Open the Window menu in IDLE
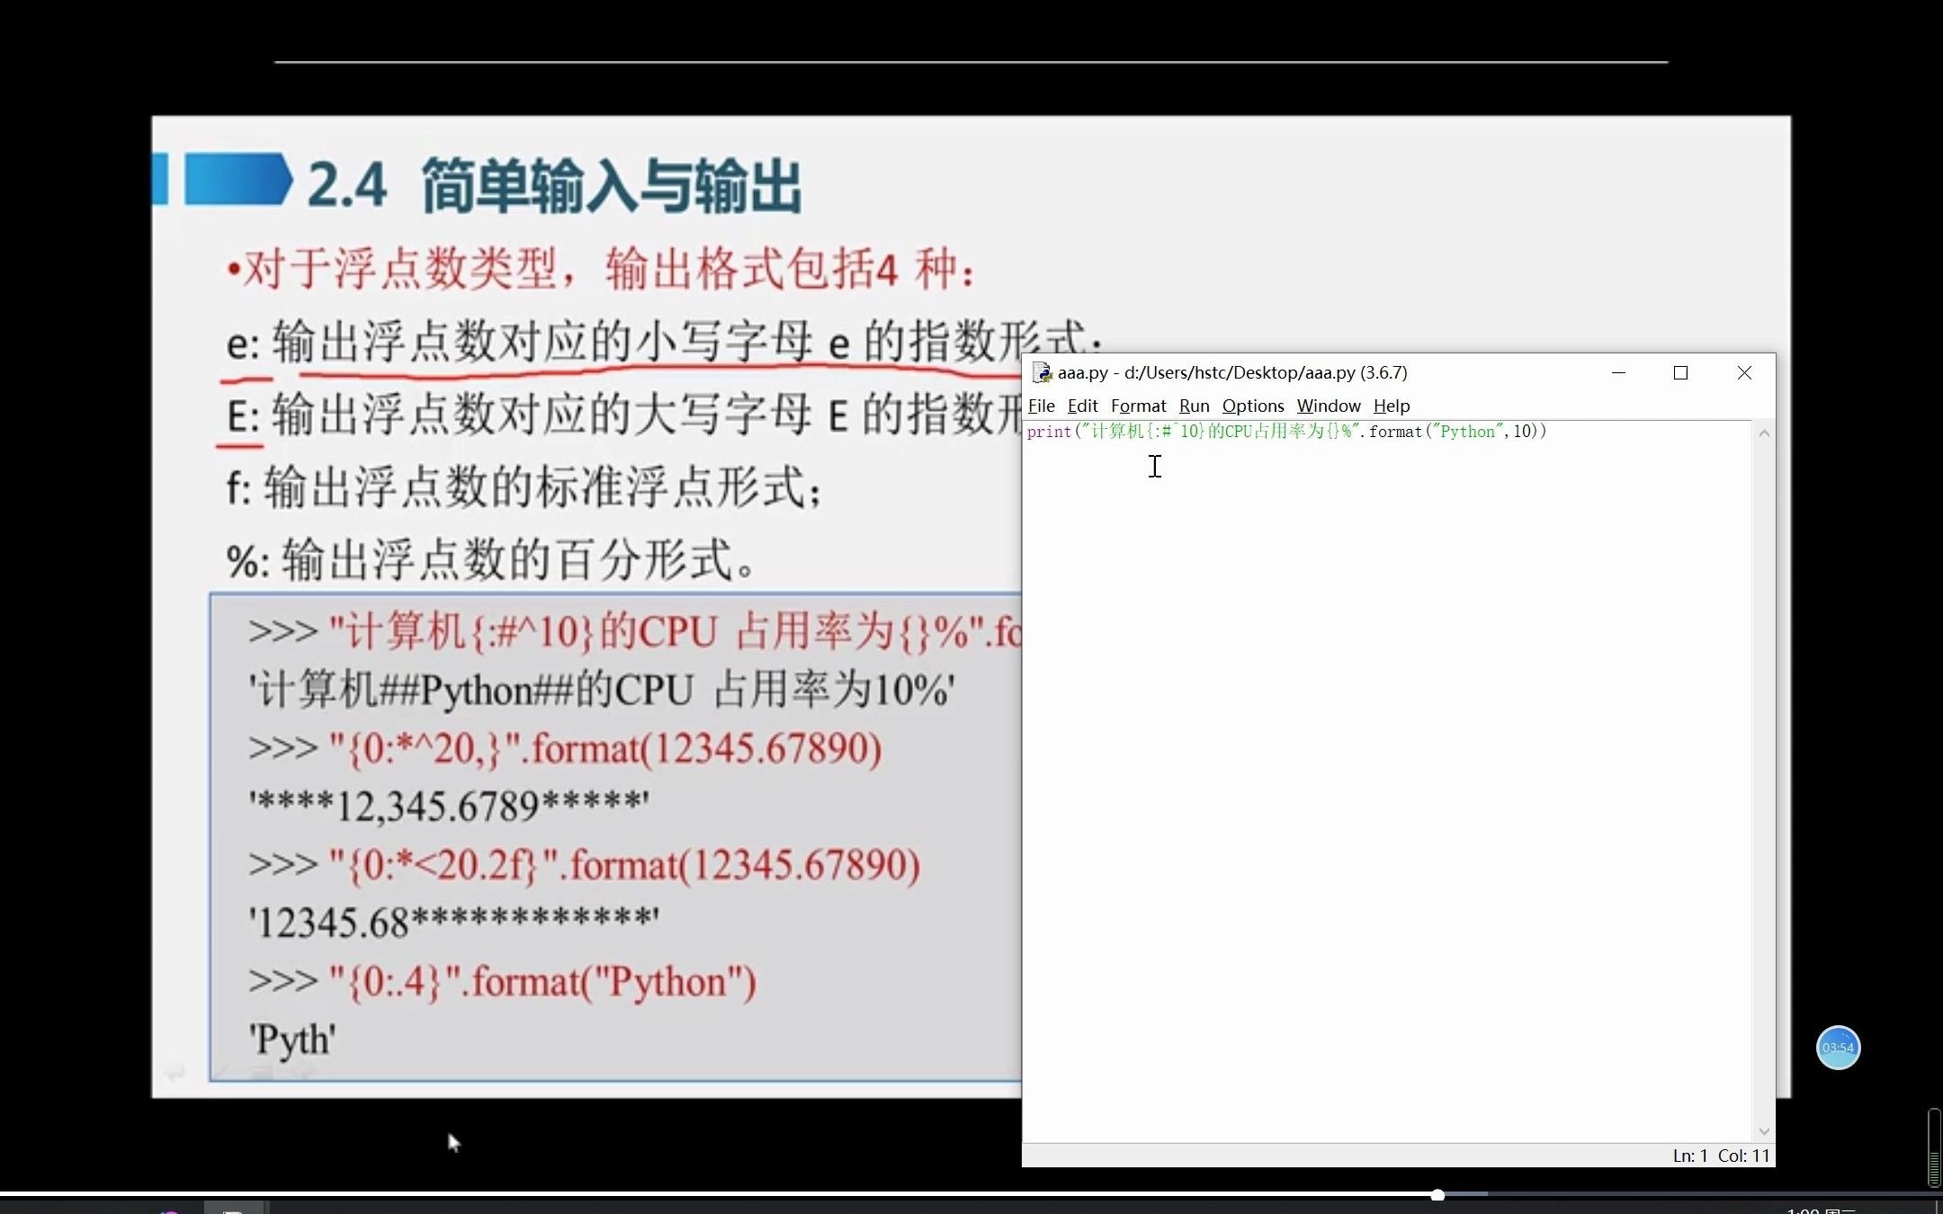 coord(1326,406)
